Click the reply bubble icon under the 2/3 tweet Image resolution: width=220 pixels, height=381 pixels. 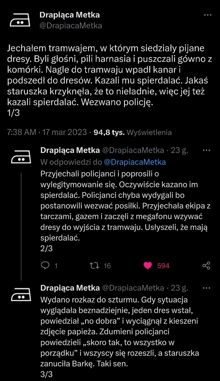46,265
